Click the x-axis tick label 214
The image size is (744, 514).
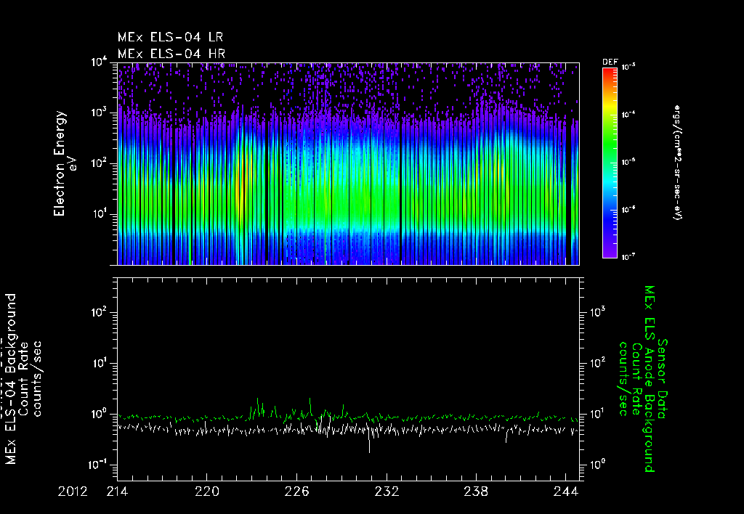(117, 491)
